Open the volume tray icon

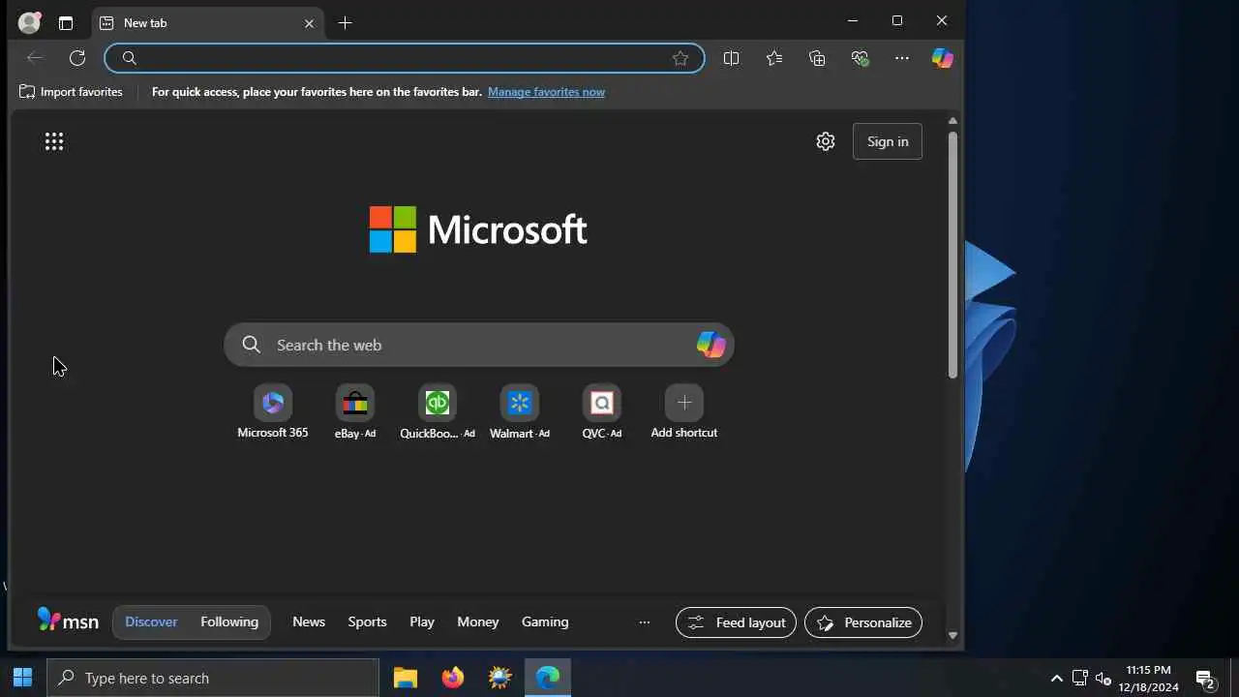coord(1103,678)
